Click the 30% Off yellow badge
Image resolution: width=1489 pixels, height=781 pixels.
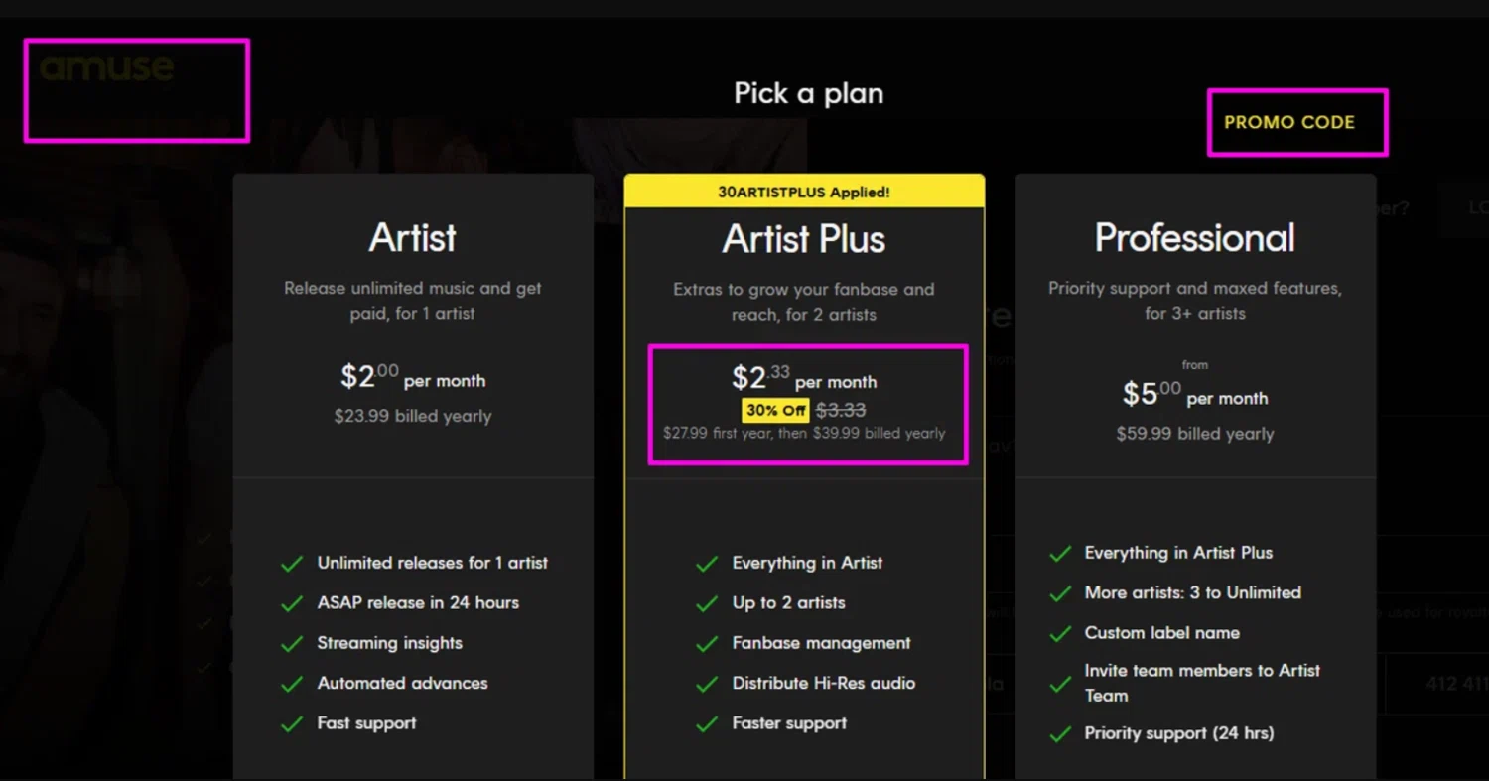[x=775, y=410]
